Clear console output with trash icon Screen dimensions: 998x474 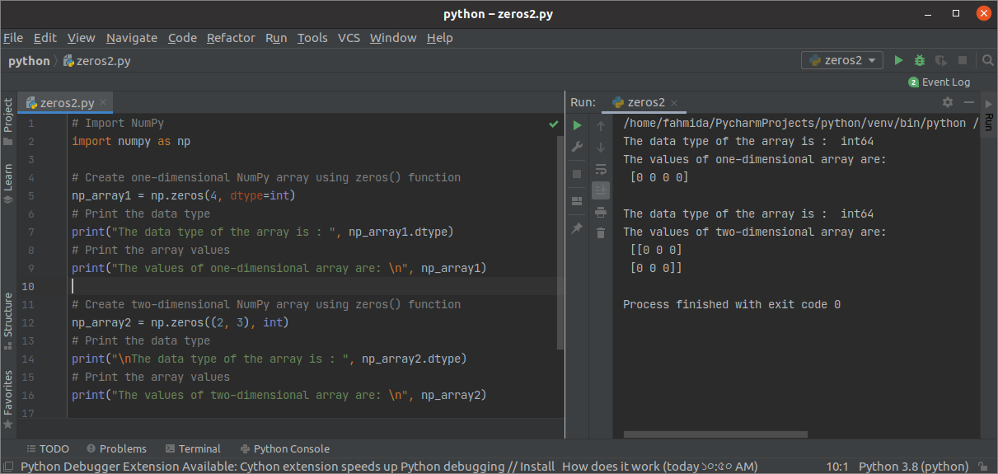(x=601, y=233)
